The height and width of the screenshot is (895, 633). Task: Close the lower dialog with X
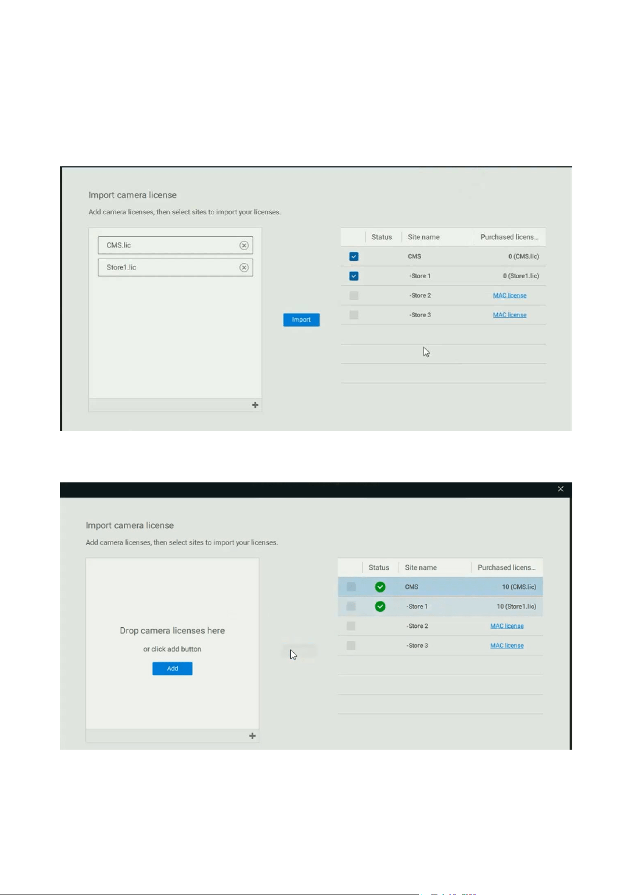coord(561,489)
